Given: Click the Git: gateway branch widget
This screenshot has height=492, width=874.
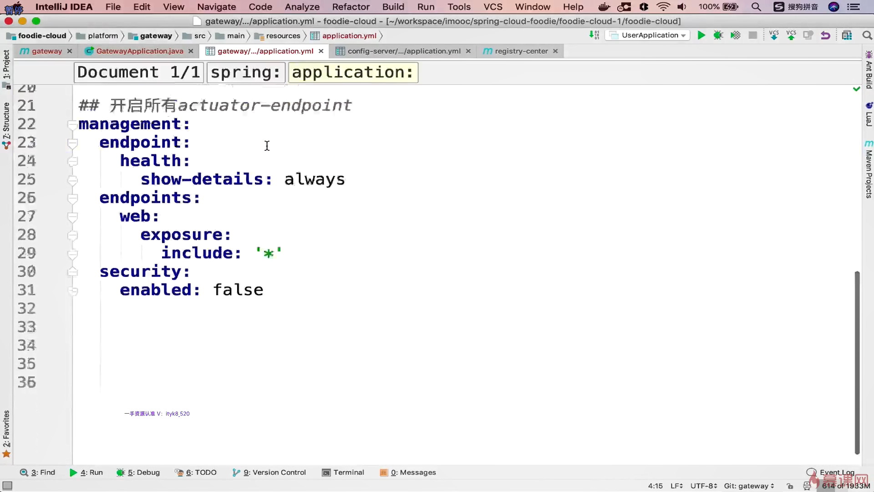Looking at the screenshot, I should point(749,486).
